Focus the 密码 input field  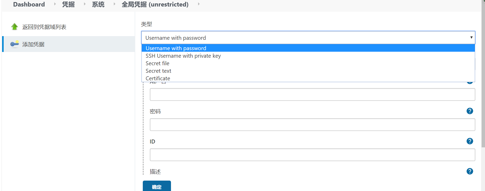tap(312, 125)
